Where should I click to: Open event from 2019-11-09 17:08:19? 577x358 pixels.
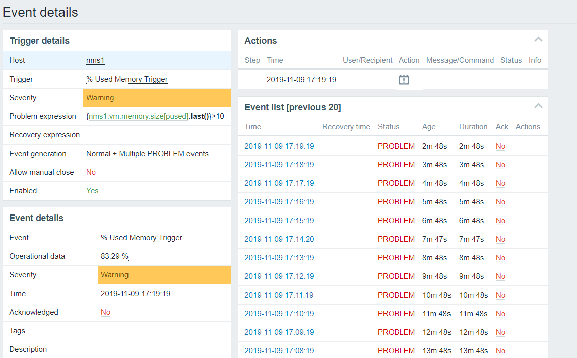(x=279, y=351)
